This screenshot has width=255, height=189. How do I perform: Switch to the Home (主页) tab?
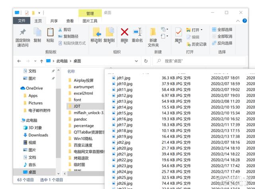(38, 21)
